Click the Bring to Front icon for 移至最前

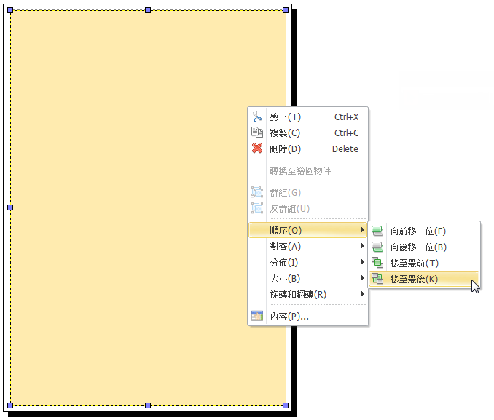coord(377,263)
